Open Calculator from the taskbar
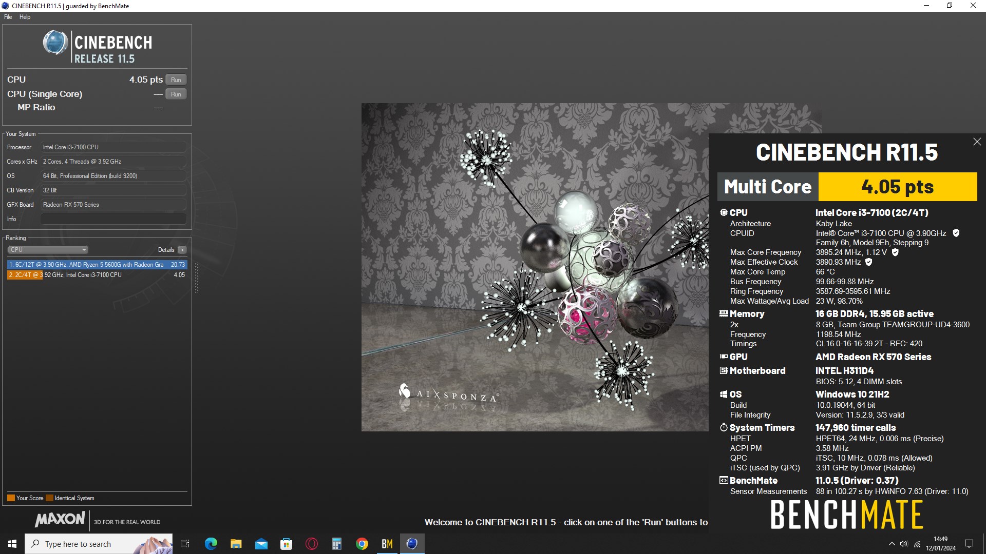This screenshot has height=554, width=986. tap(337, 544)
